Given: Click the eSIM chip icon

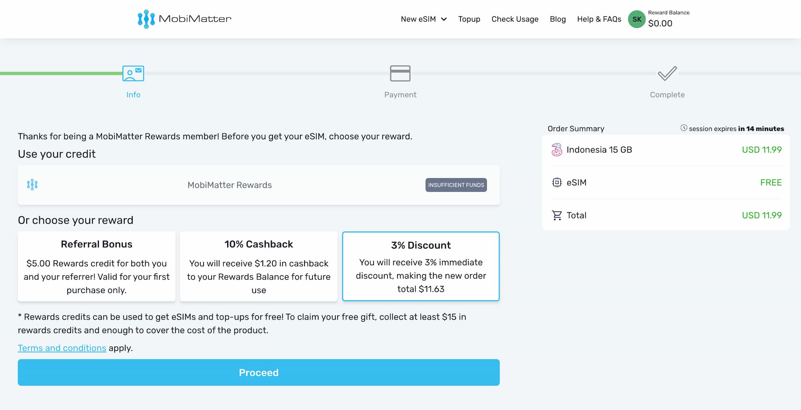Looking at the screenshot, I should pos(557,182).
